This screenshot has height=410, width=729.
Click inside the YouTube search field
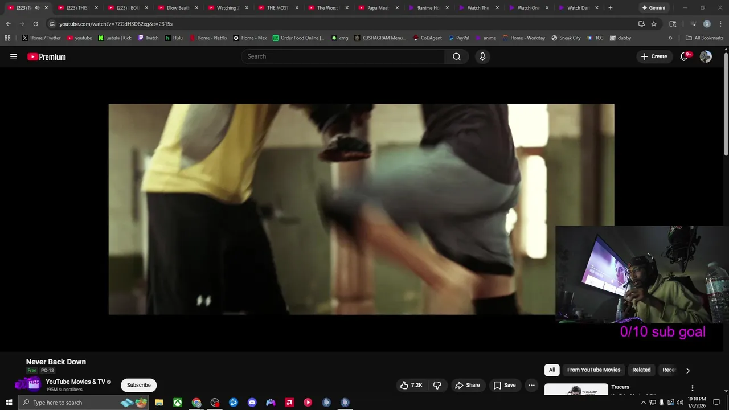(343, 56)
